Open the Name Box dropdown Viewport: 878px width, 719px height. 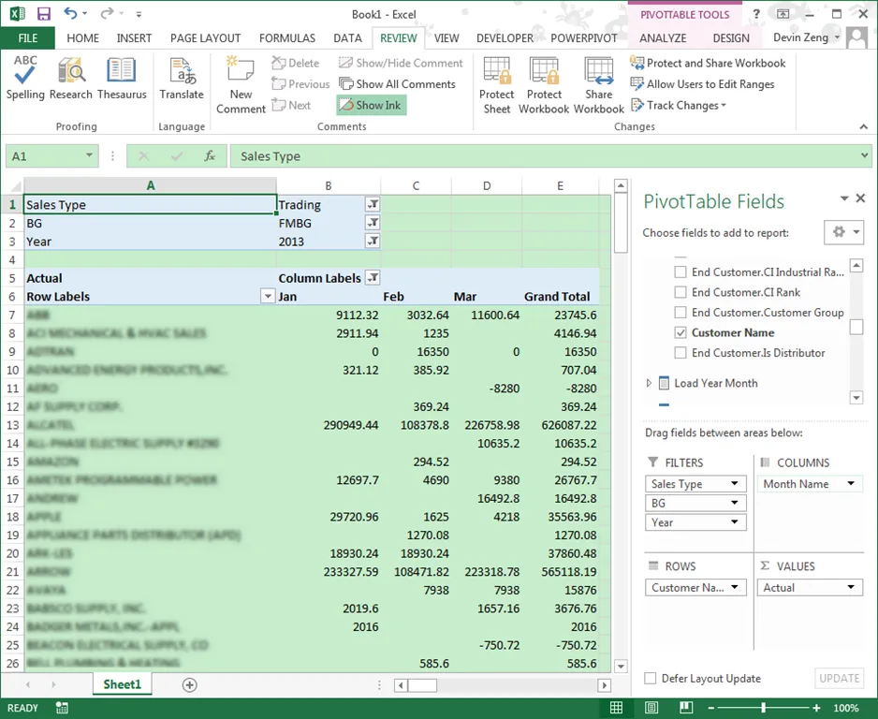click(x=89, y=155)
